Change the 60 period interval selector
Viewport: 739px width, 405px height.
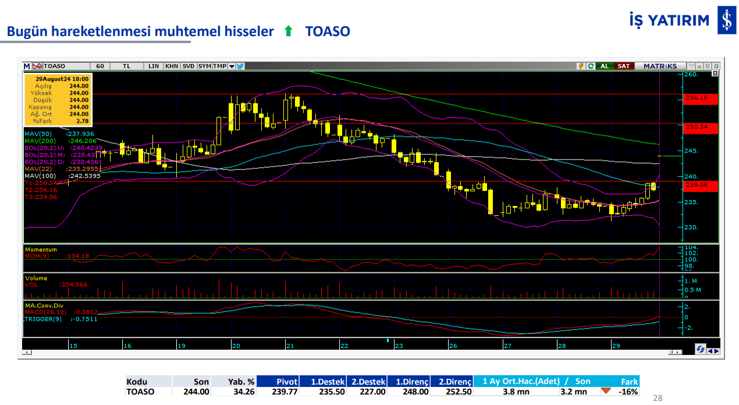pos(100,66)
